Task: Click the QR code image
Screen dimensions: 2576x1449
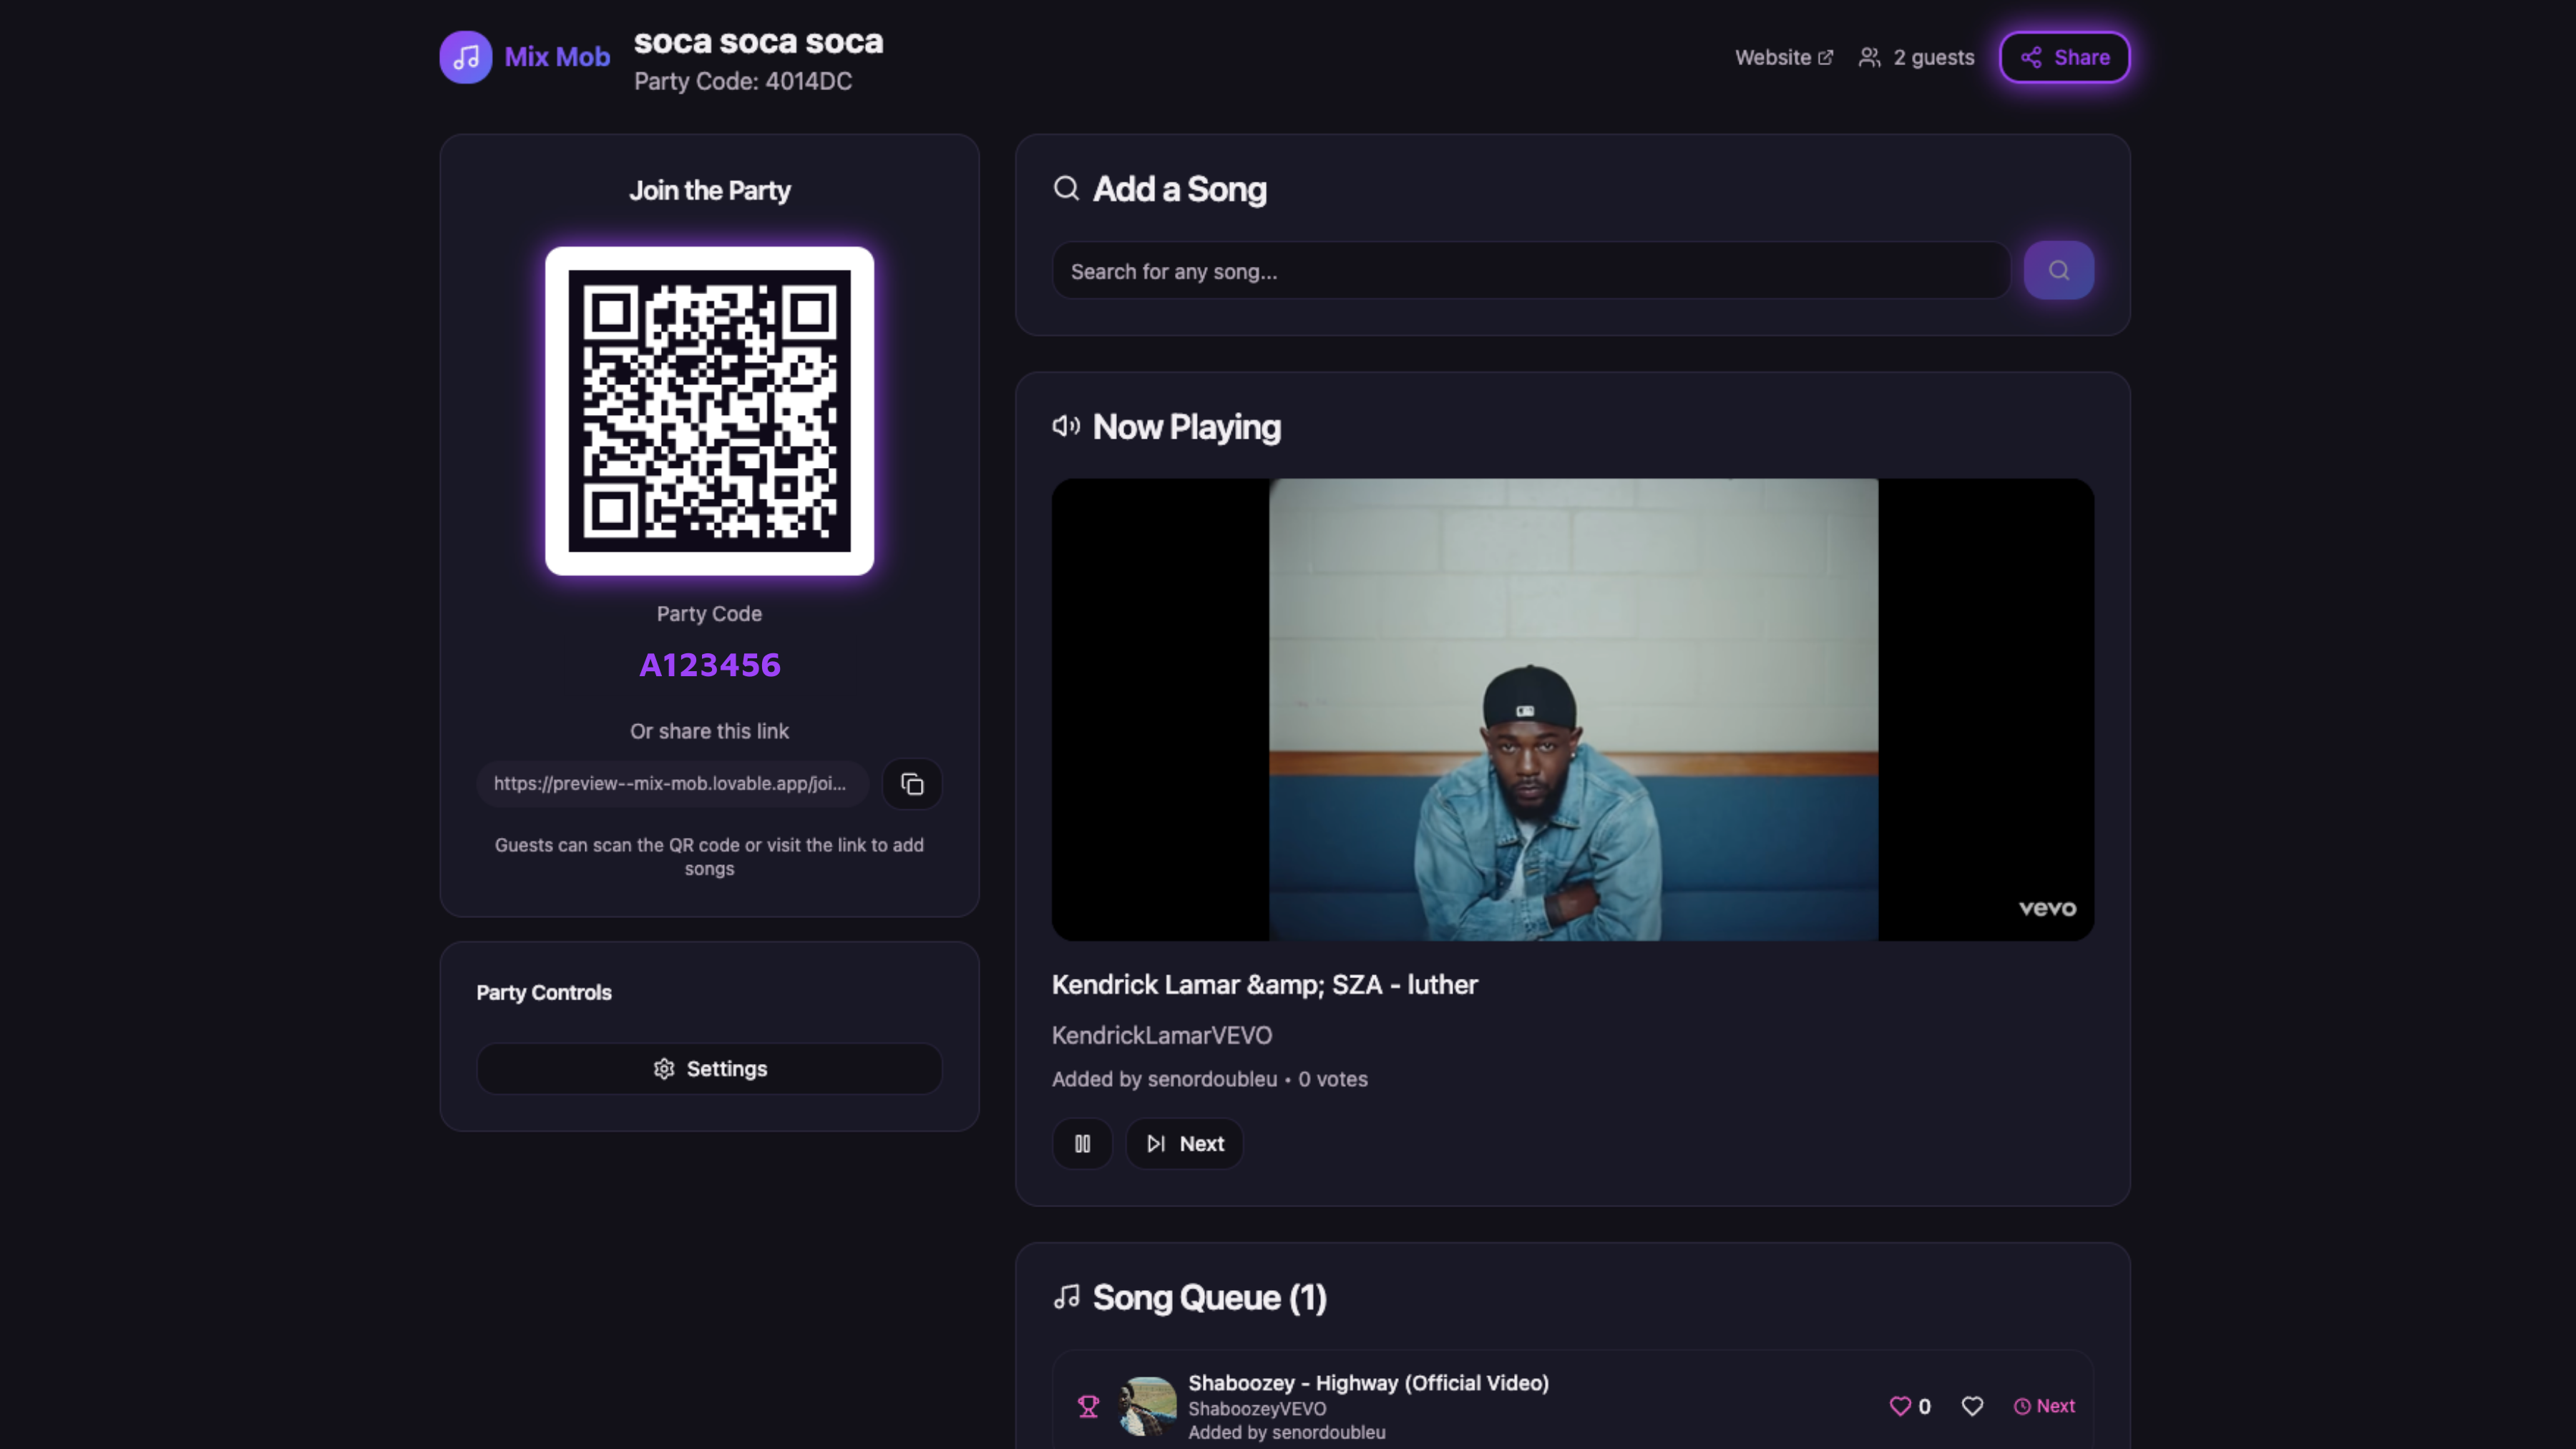Action: (x=709, y=411)
